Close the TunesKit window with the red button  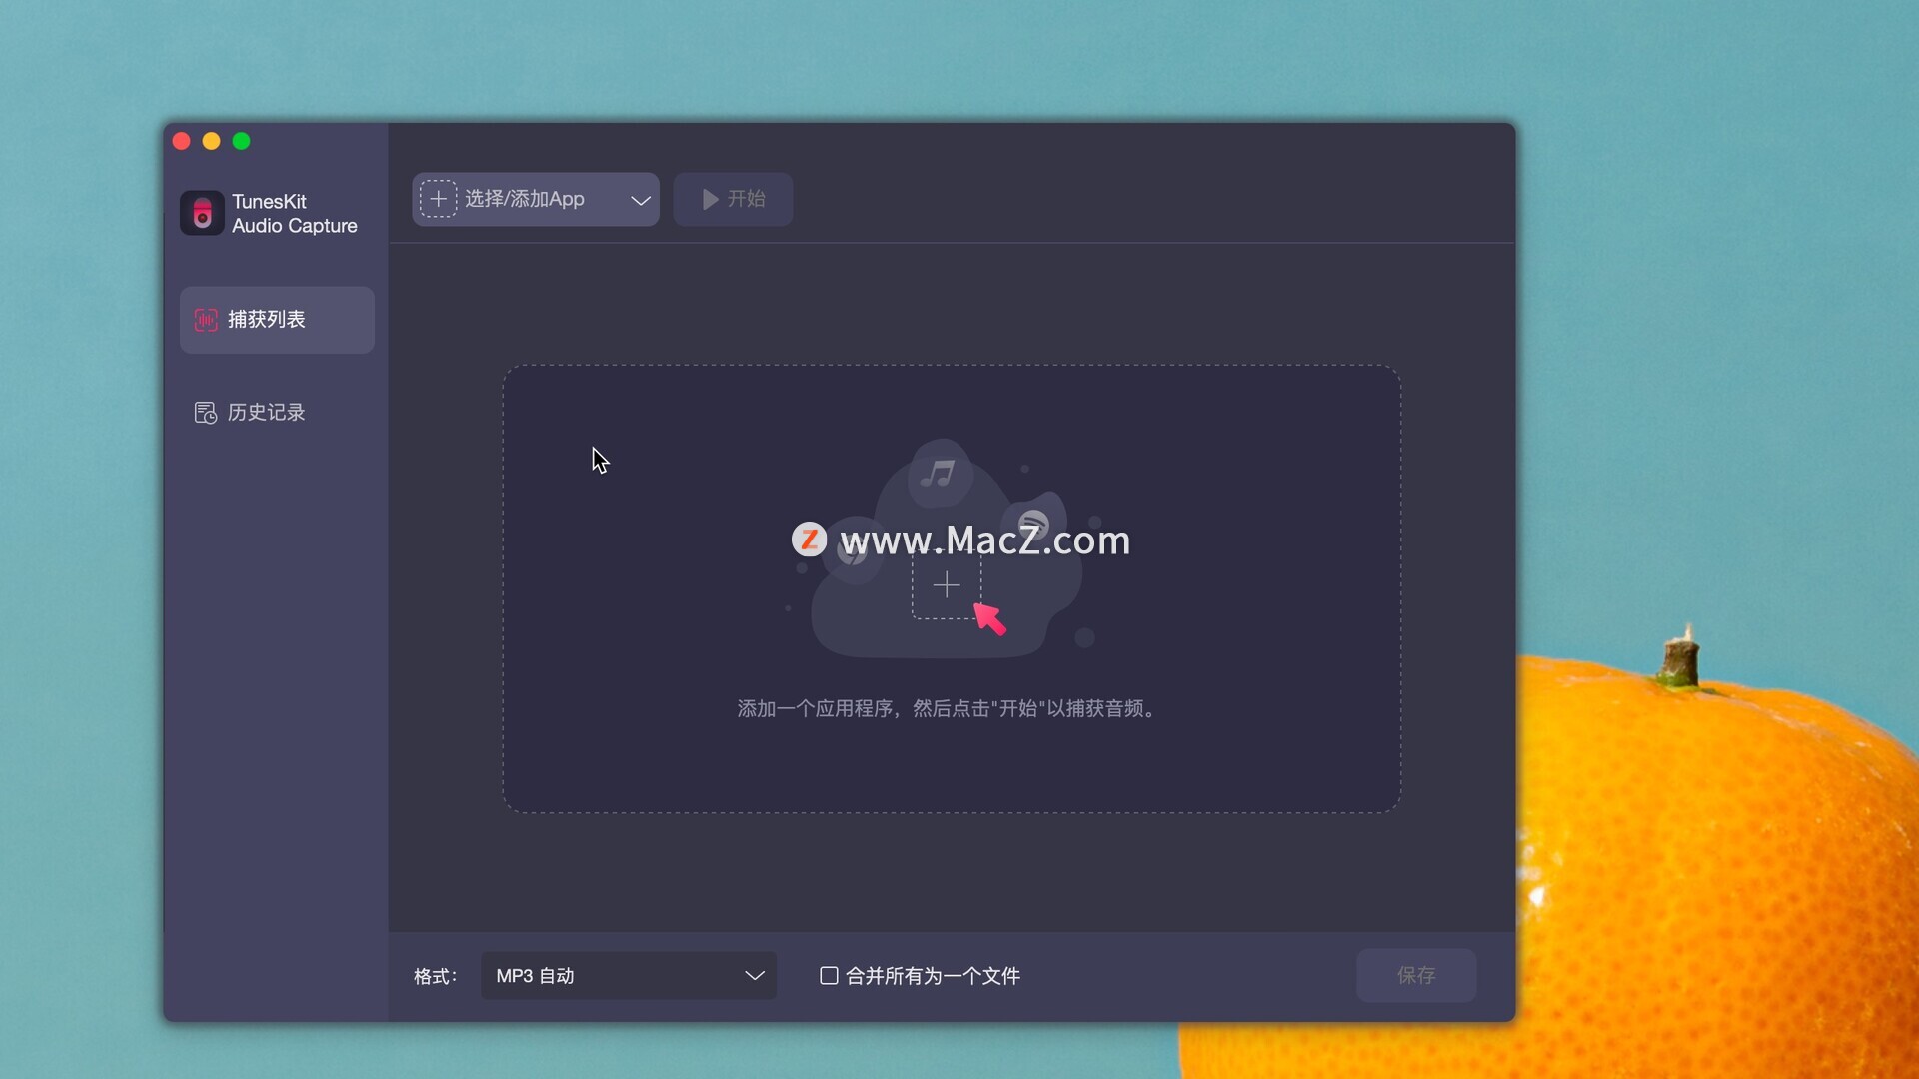(182, 141)
